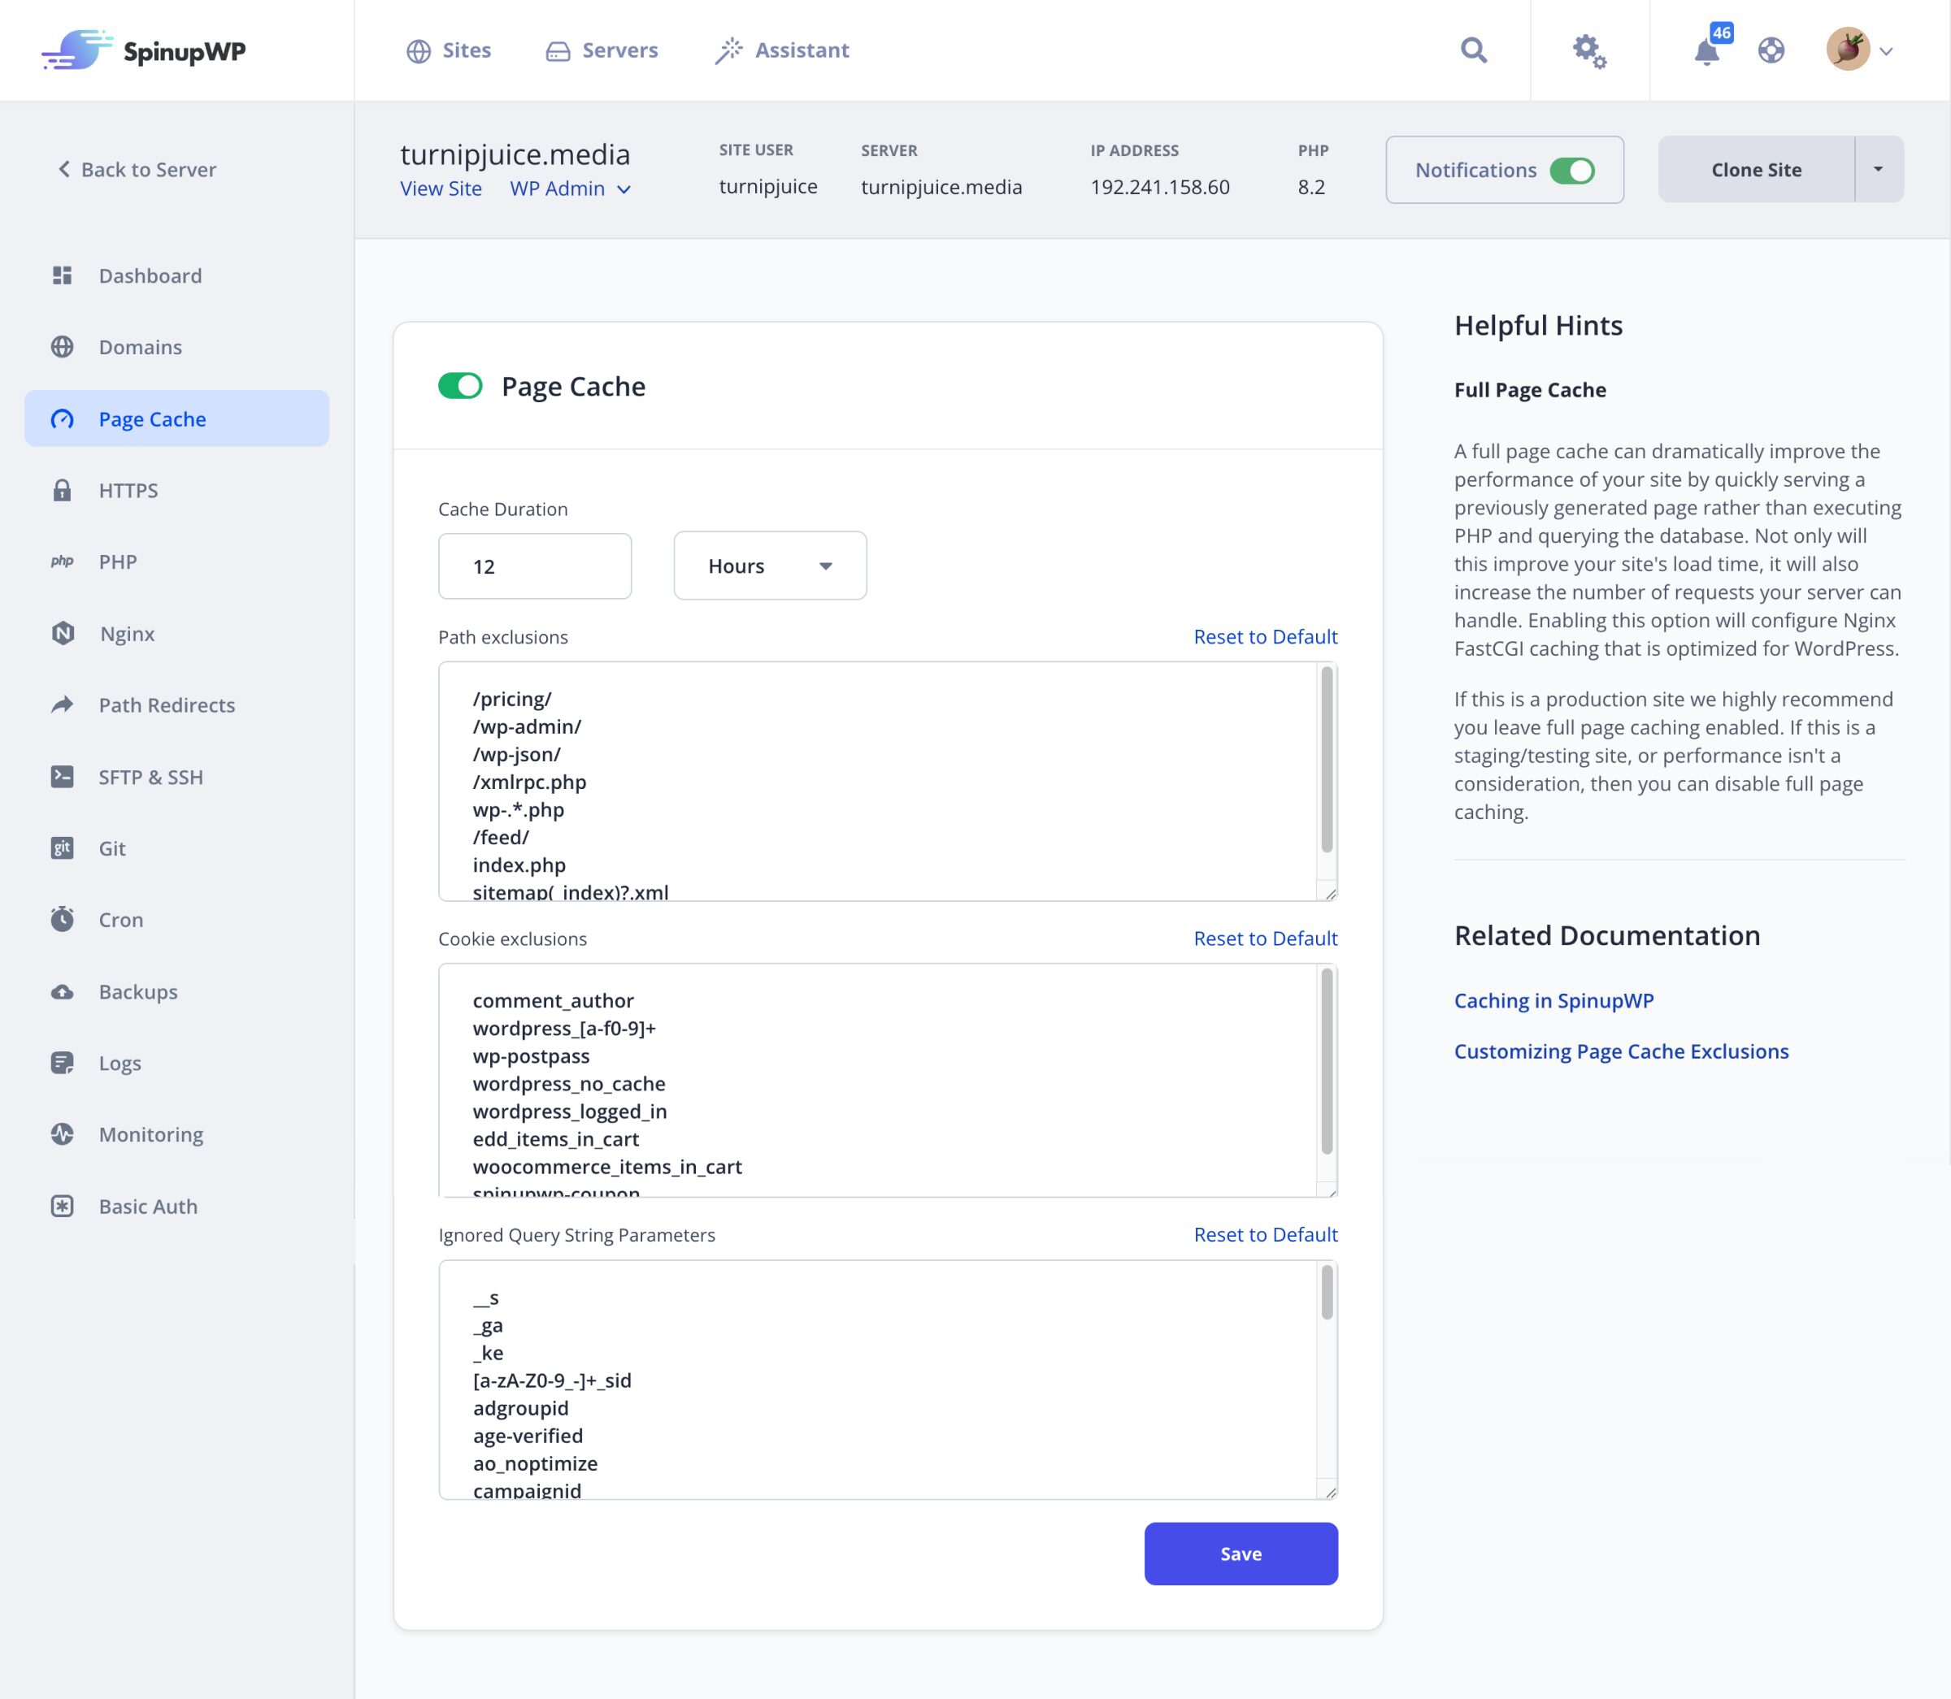The height and width of the screenshot is (1699, 1951).
Task: Open the Customizing Page Cache Exclusions documentation
Action: pos(1621,1051)
